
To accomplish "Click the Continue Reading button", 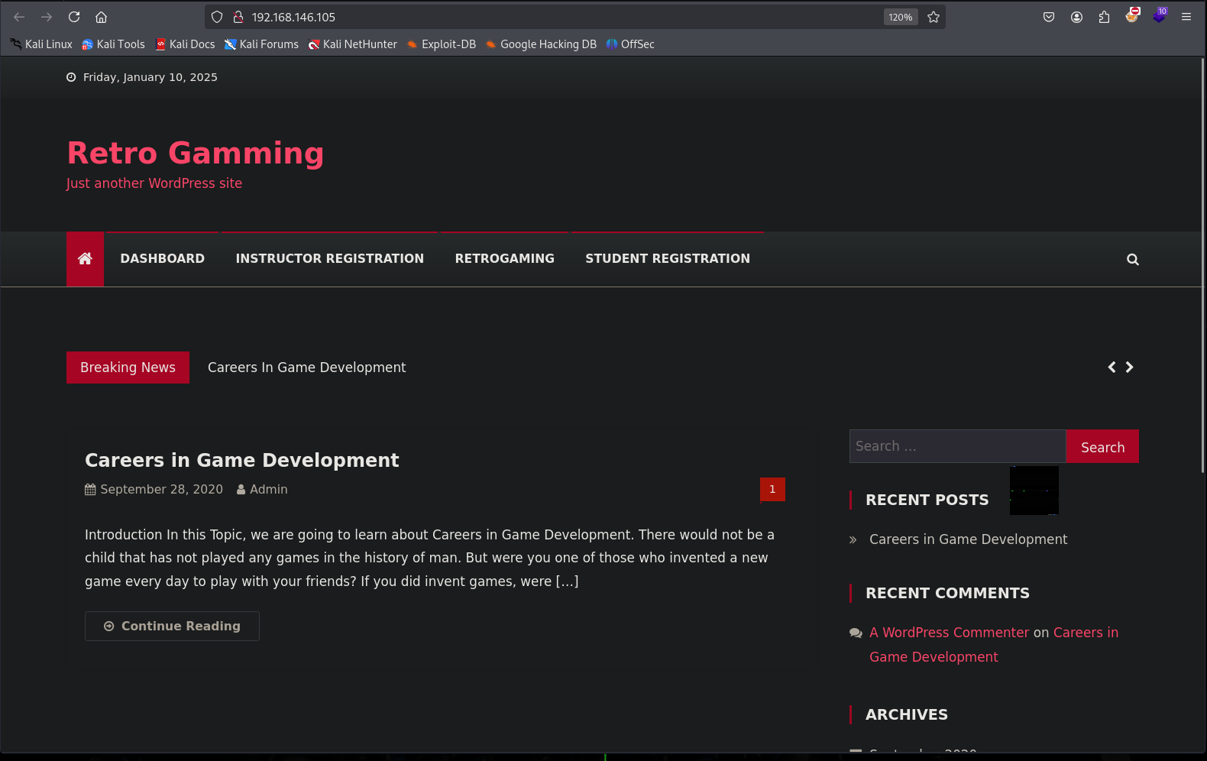I will coord(172,626).
